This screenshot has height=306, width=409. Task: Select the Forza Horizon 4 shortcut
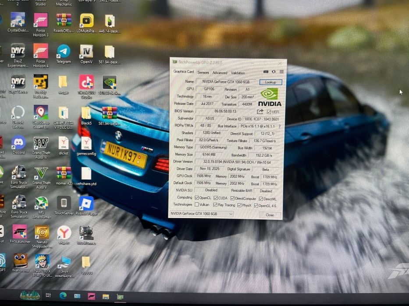pos(41,56)
